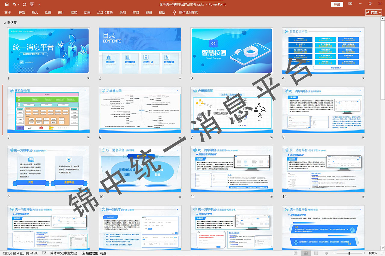
Task: Click the animation star under slide 5
Action: coord(88,137)
